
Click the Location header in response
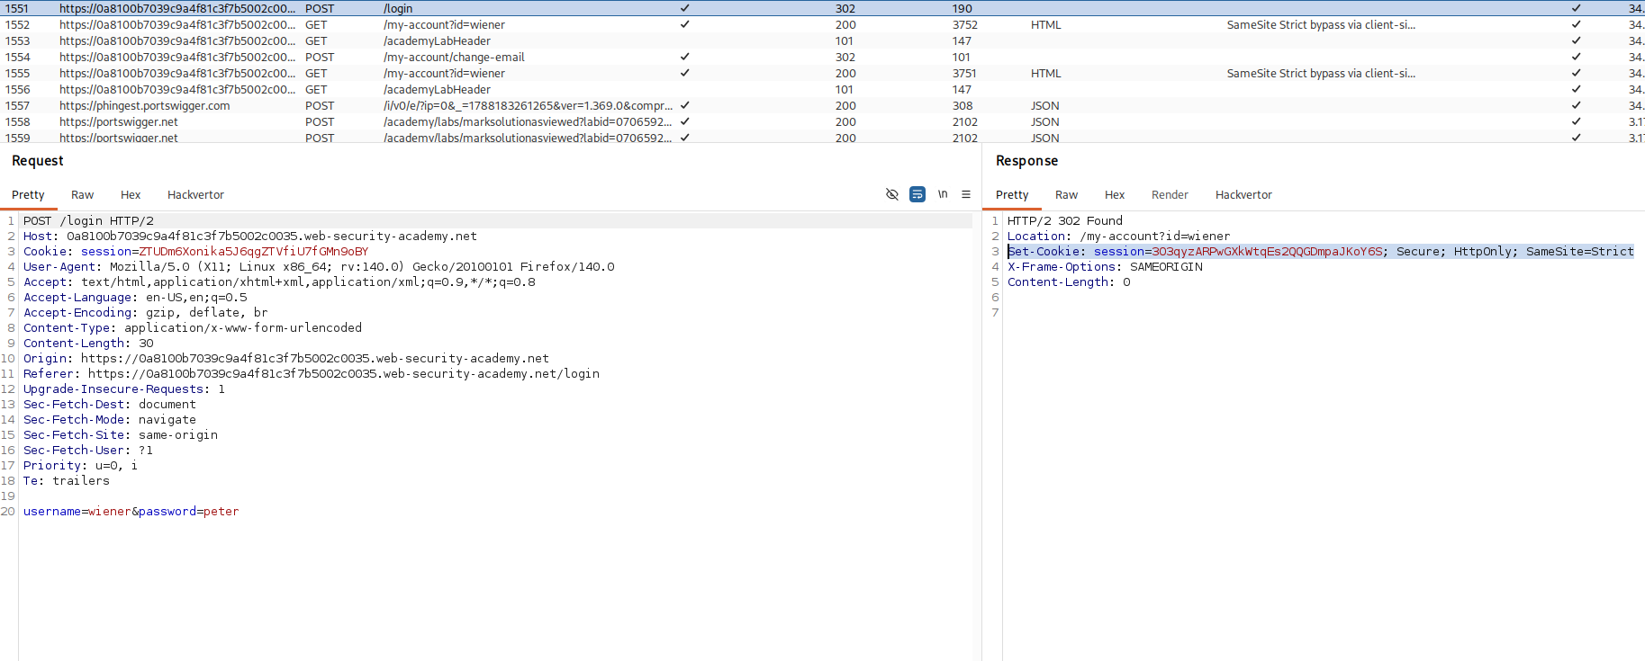click(1118, 236)
